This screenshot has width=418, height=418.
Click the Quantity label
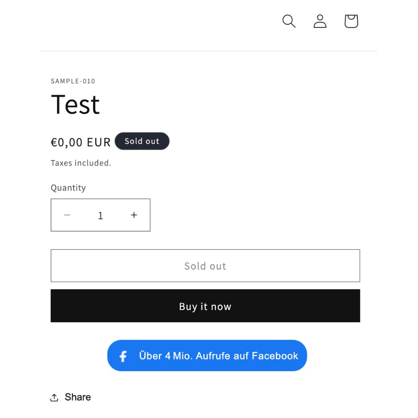68,188
